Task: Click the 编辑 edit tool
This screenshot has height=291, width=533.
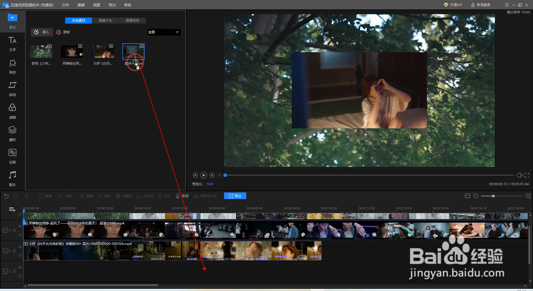Action: pos(45,196)
